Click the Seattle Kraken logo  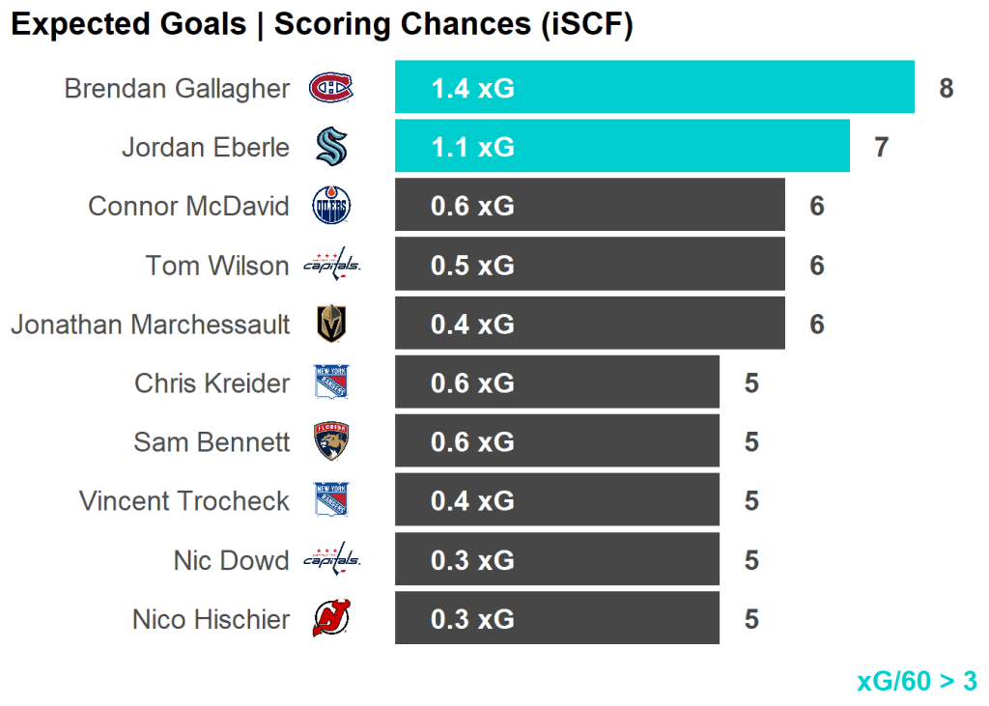click(331, 148)
